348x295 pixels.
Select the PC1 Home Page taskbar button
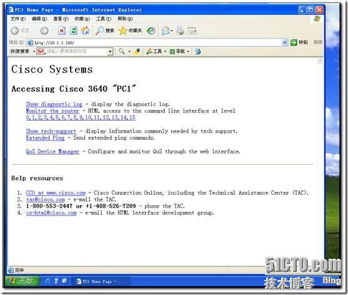[101, 281]
